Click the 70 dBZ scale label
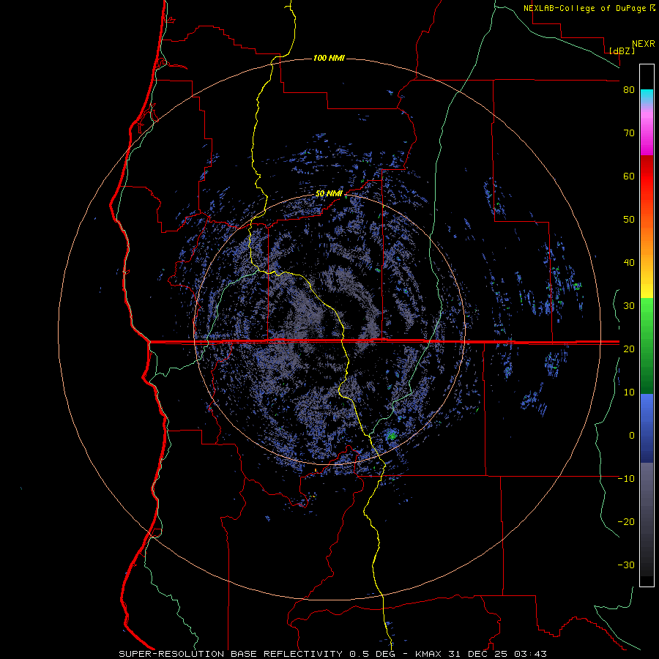This screenshot has height=659, width=659. [629, 133]
